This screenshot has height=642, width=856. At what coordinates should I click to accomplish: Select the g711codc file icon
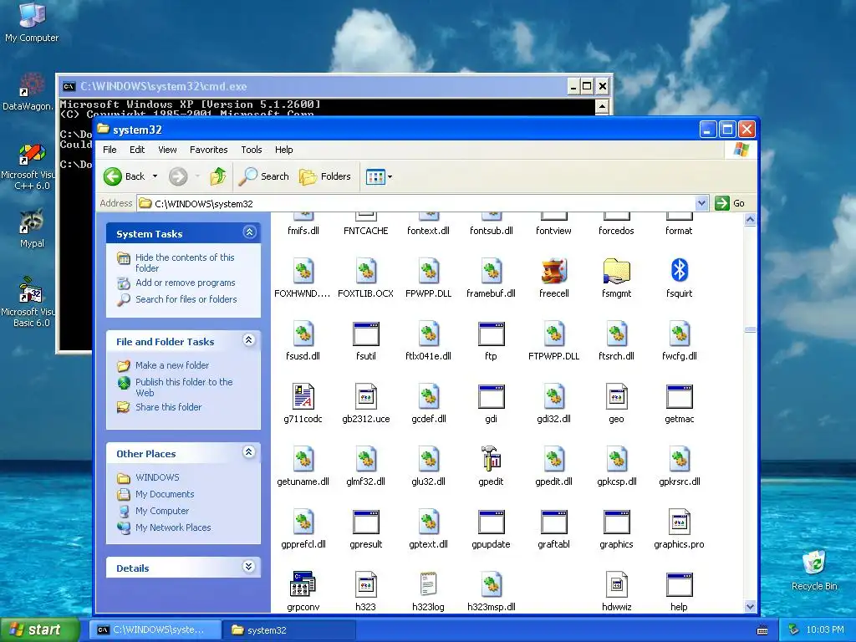coord(303,396)
